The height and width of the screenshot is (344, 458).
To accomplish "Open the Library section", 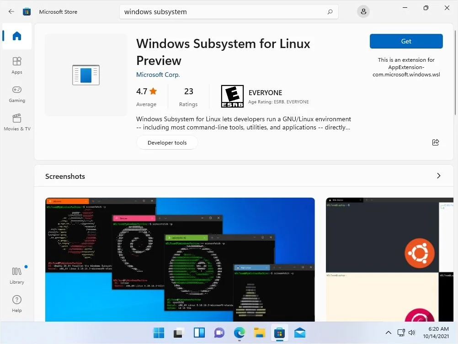I will click(17, 275).
